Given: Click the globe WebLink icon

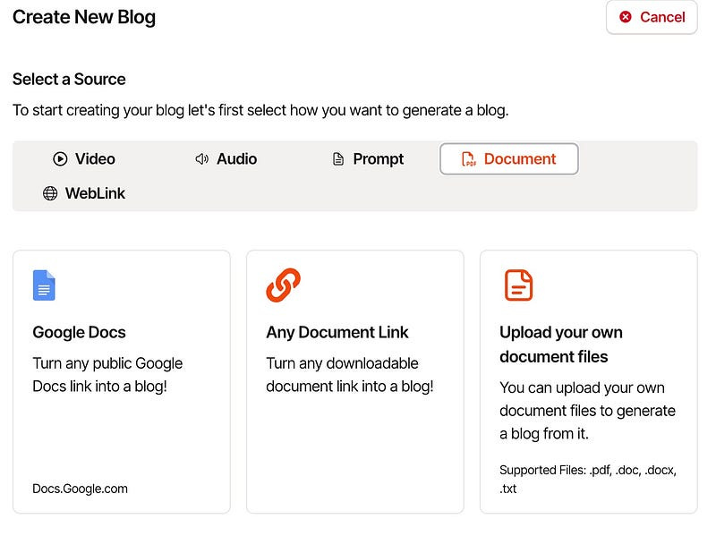Looking at the screenshot, I should 50,193.
